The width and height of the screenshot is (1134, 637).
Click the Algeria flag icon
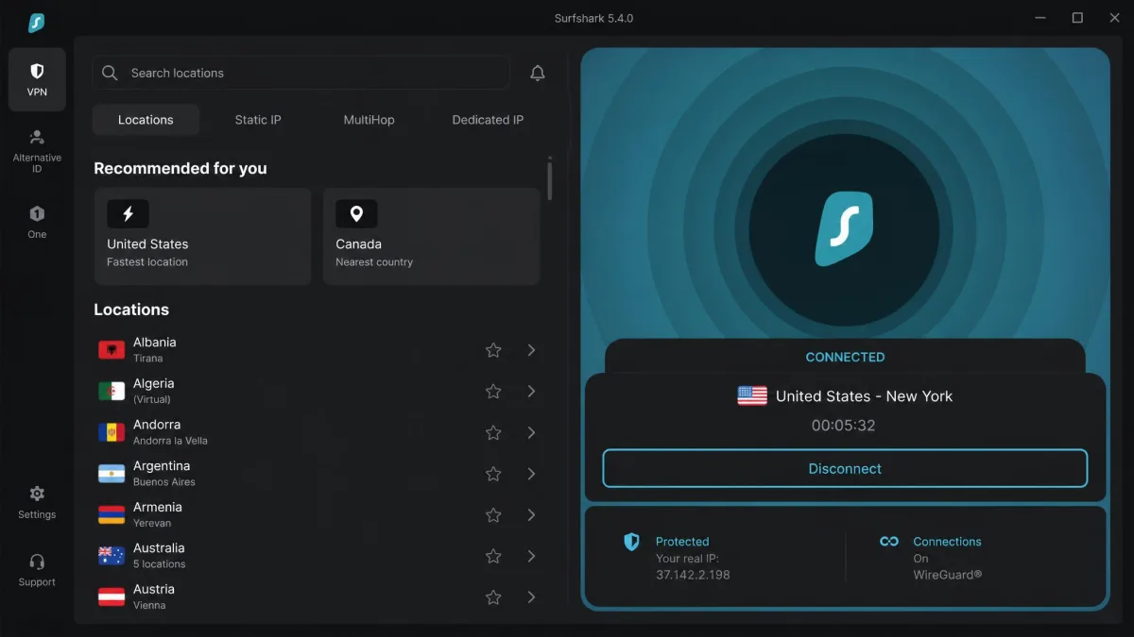[x=112, y=391]
